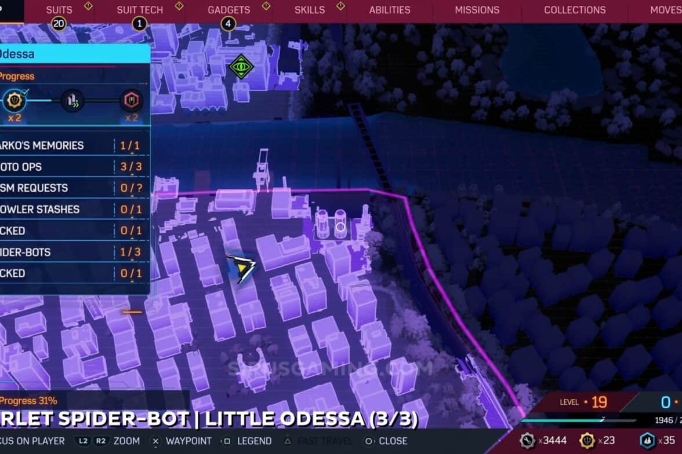Select the green eye diamond map marker

click(241, 67)
